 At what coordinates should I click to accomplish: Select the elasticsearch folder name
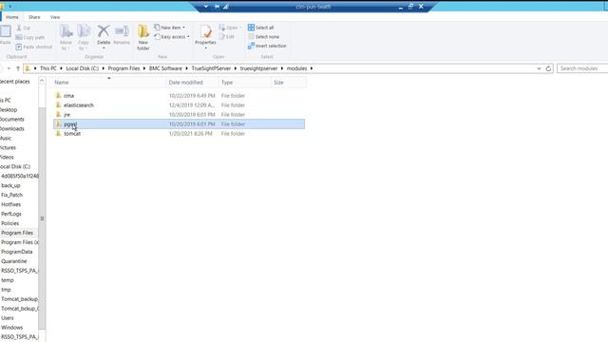79,105
